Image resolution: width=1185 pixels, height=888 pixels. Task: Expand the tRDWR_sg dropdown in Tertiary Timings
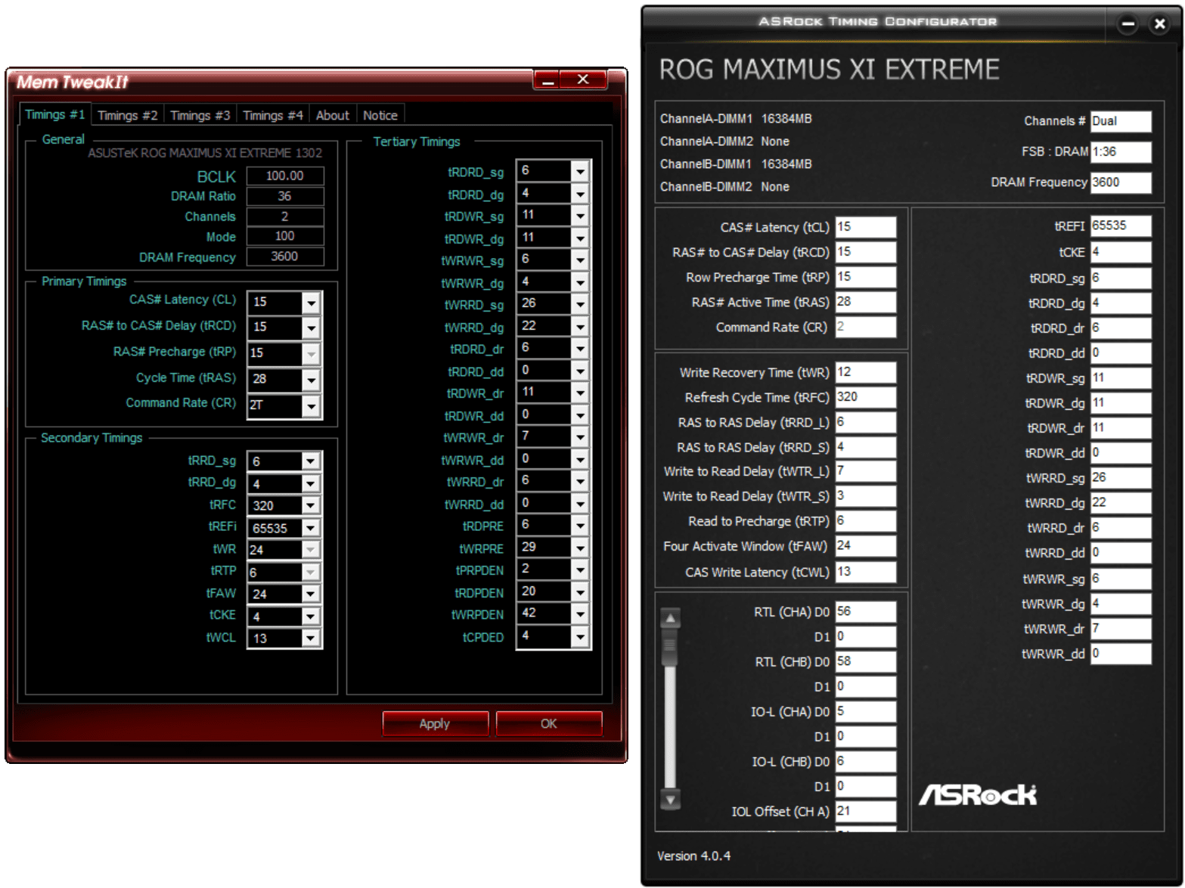[580, 216]
